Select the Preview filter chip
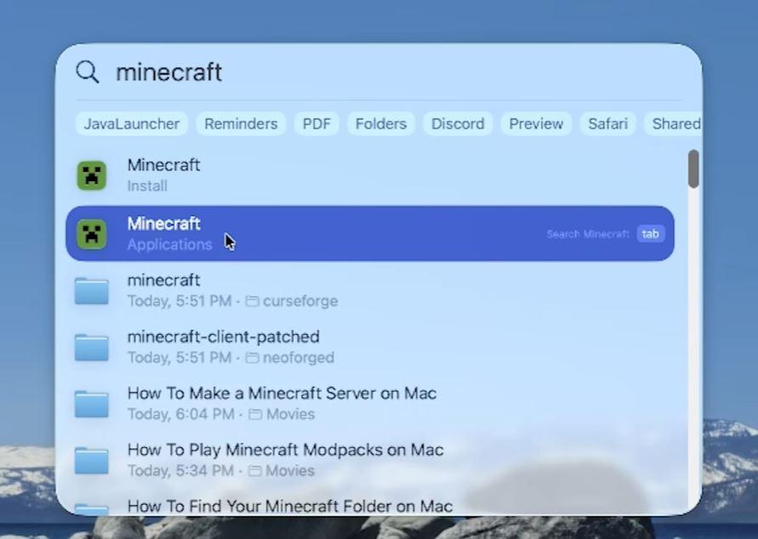 coord(536,123)
